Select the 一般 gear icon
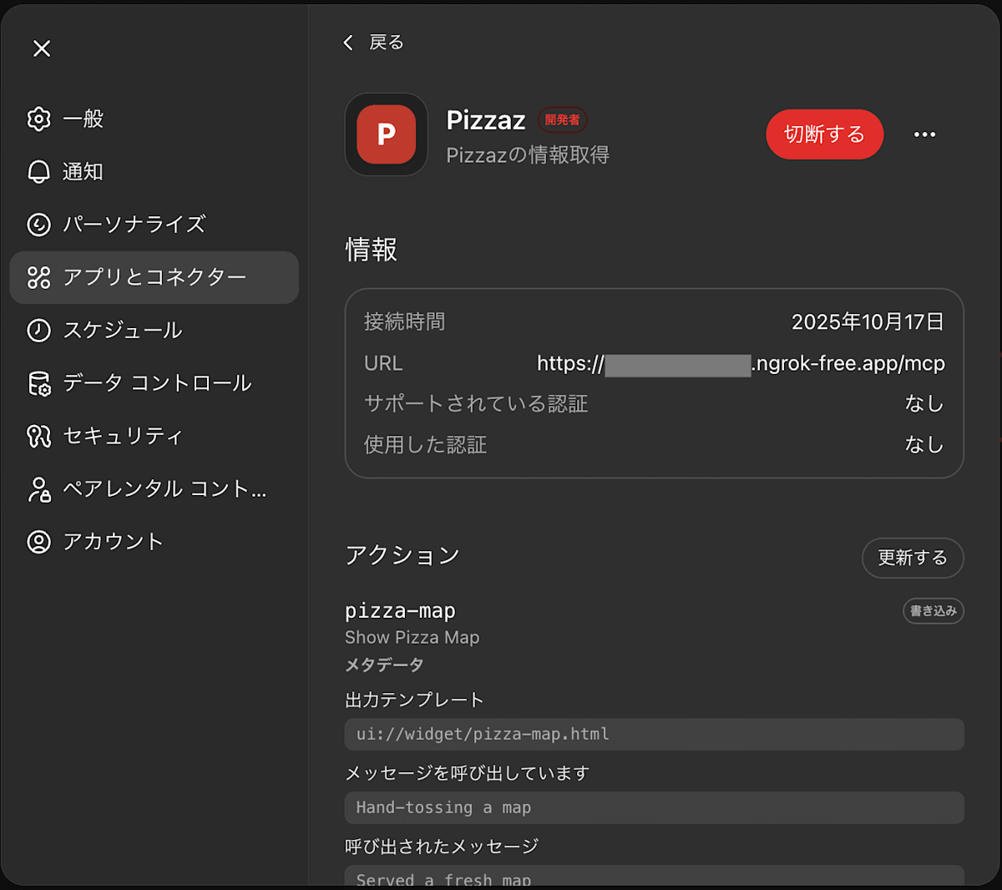Screen dimensions: 1002x890 click(x=38, y=119)
